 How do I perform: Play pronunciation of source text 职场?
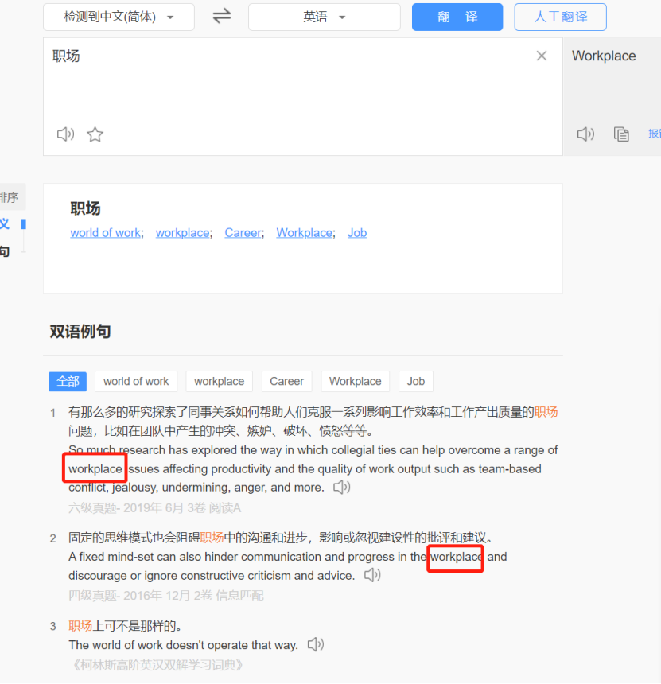point(65,134)
